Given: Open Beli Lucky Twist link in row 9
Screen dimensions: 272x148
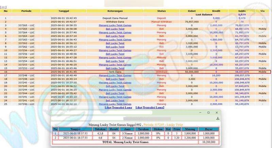Looking at the screenshot, I should 115,47.
